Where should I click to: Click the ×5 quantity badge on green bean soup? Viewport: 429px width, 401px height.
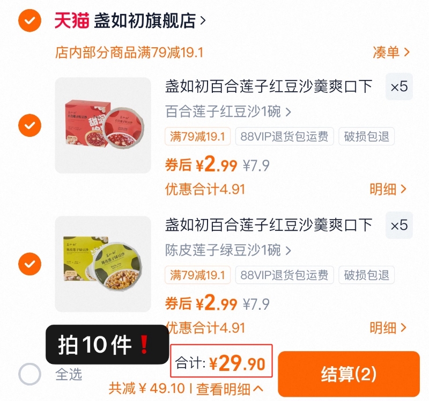tap(399, 225)
